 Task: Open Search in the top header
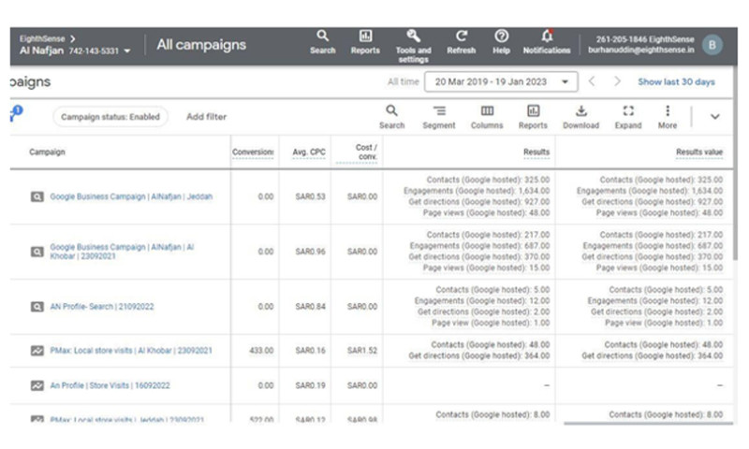tap(322, 42)
